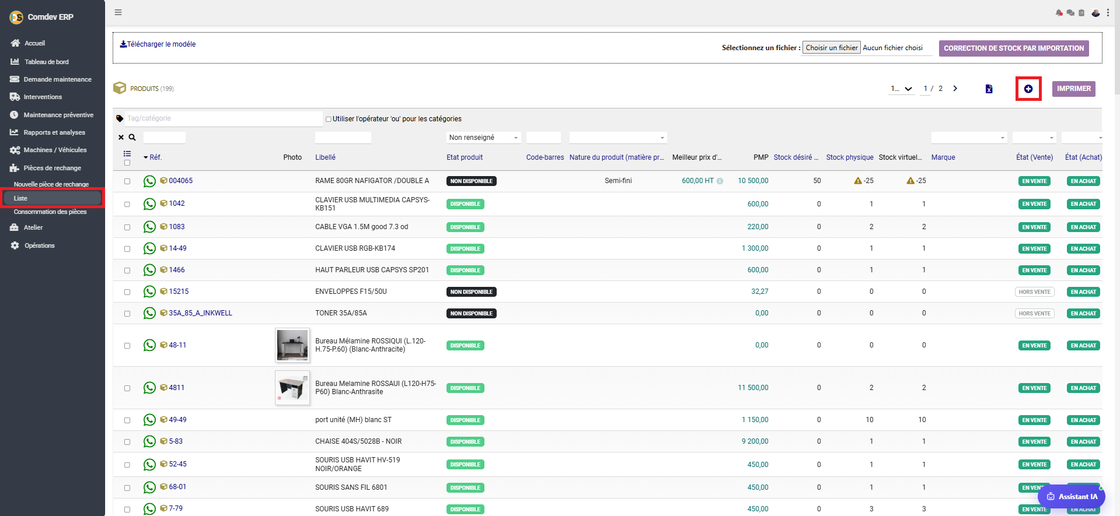
Task: Click Télécharger le modèle link
Action: (161, 44)
